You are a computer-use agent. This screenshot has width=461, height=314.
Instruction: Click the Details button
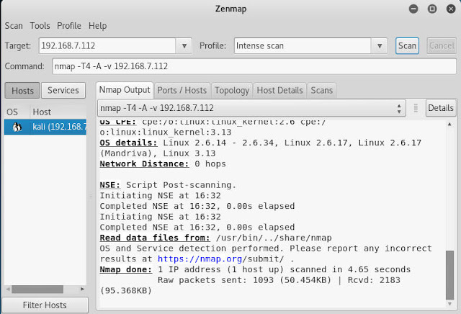point(441,108)
